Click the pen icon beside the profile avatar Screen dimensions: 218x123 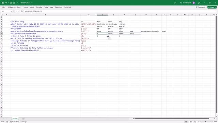[199, 3]
